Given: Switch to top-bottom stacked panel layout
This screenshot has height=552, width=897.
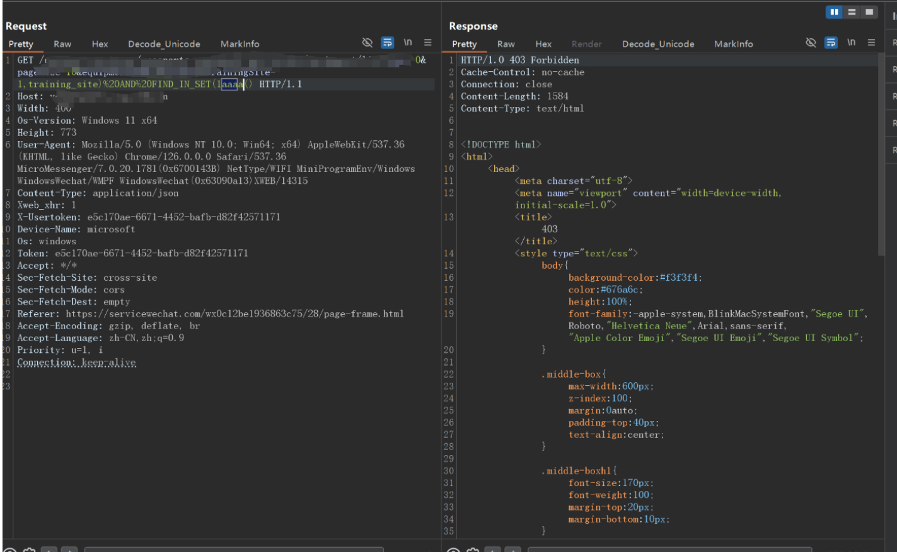Looking at the screenshot, I should coord(852,12).
